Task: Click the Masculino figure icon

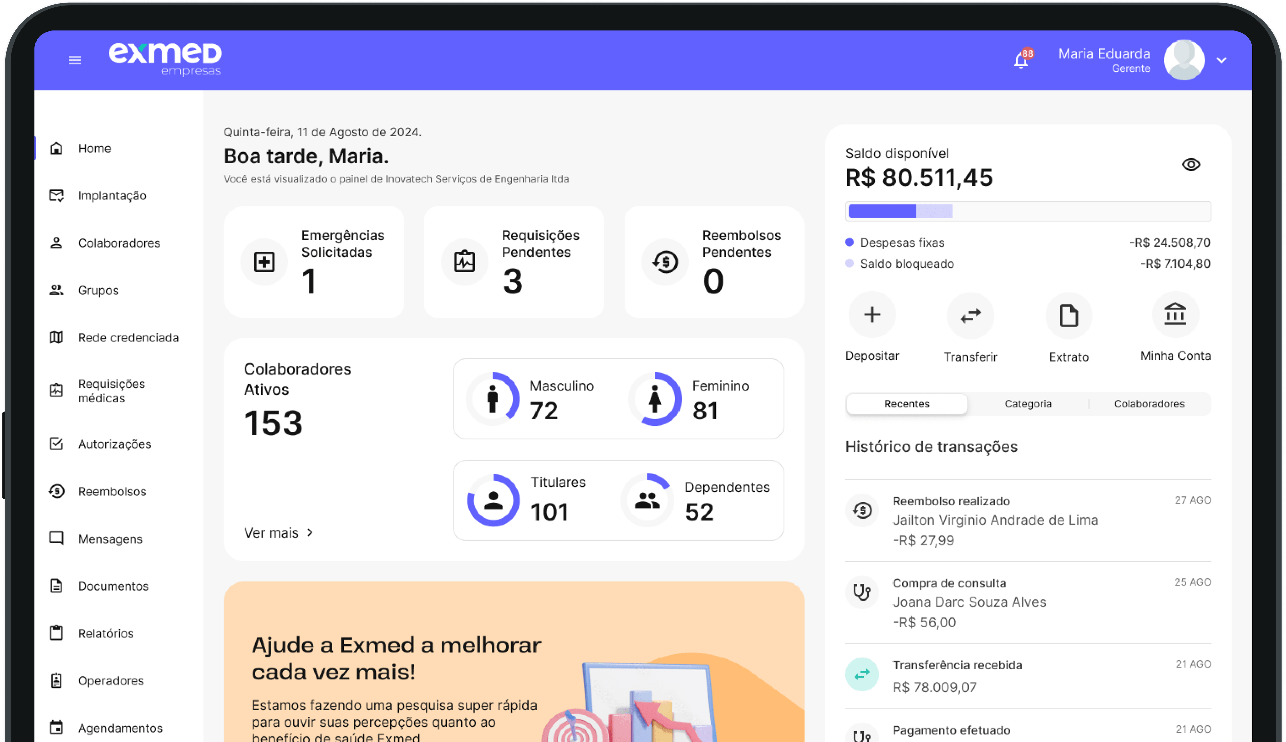Action: [493, 399]
